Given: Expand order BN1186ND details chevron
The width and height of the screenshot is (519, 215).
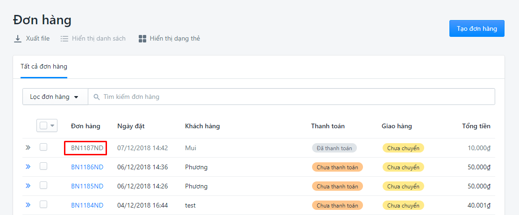Looking at the screenshot, I should 28,167.
